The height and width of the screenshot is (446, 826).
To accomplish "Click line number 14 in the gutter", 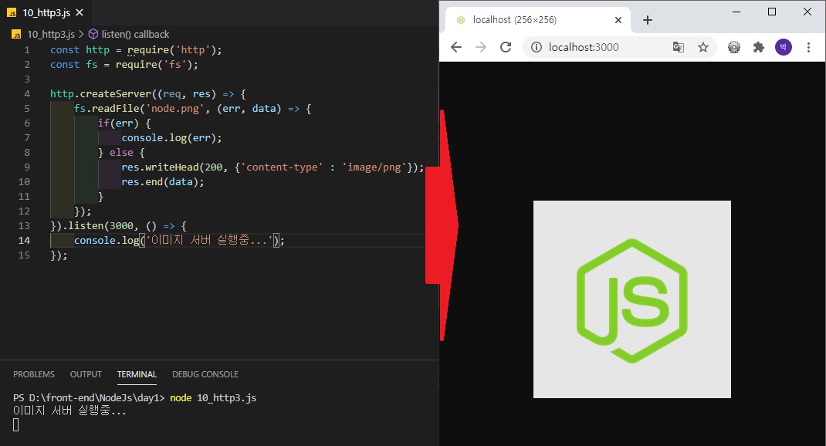I will point(24,240).
